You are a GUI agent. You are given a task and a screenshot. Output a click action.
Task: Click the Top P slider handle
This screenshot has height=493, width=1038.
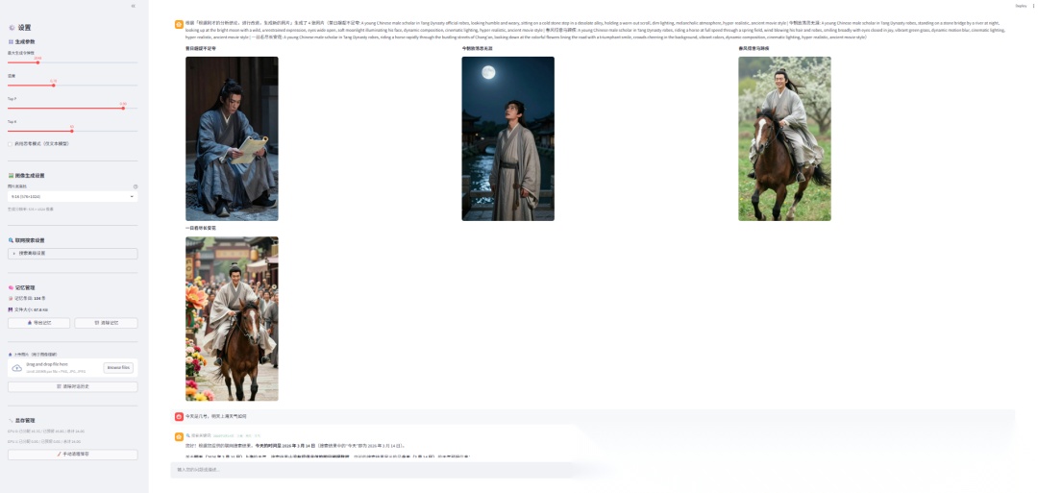[x=123, y=108]
